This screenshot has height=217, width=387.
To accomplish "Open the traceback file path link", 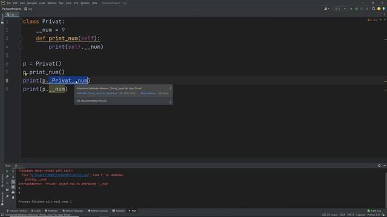I will click(x=59, y=175).
